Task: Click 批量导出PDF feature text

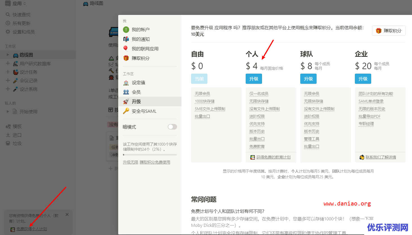Action: click(370, 116)
